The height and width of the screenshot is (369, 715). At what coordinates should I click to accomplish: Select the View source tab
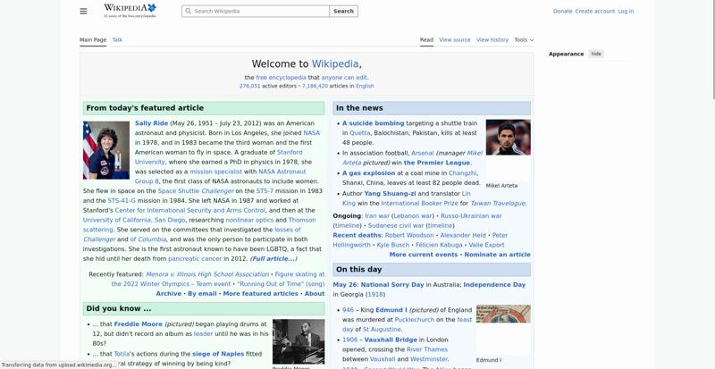455,39
